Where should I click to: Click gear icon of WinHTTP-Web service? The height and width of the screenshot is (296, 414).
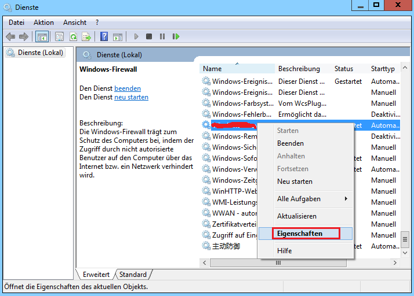(x=206, y=191)
